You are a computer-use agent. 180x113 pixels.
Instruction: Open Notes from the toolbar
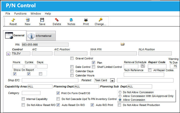71,20
